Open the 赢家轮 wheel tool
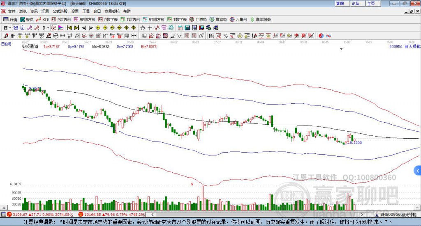The height and width of the screenshot is (226, 421). coord(218,20)
